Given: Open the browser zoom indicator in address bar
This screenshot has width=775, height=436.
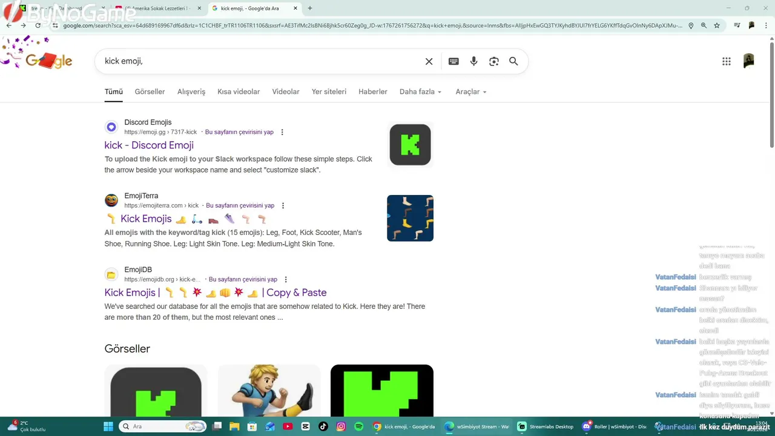Looking at the screenshot, I should pos(704,25).
